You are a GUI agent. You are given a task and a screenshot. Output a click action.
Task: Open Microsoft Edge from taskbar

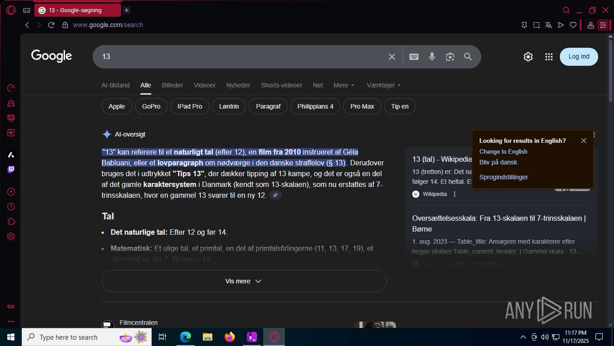[186, 337]
